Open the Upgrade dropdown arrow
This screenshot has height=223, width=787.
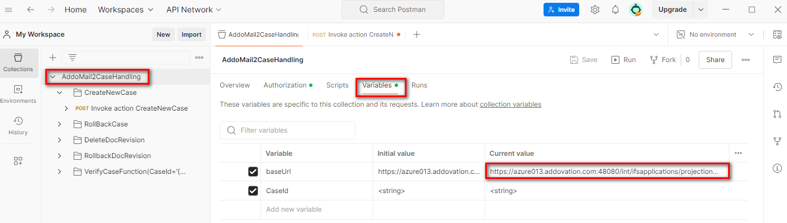[x=701, y=10]
